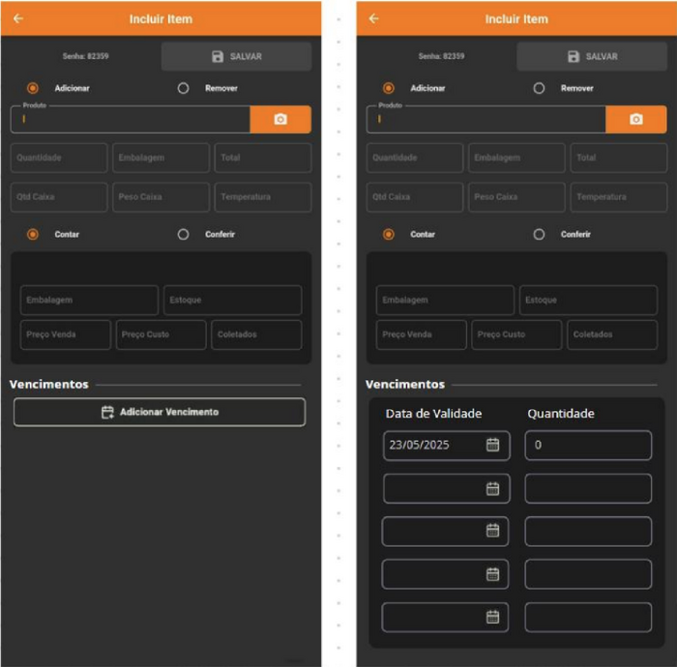This screenshot has height=667, width=677.
Task: Select the Contar radio on the right screen
Action: (x=389, y=234)
